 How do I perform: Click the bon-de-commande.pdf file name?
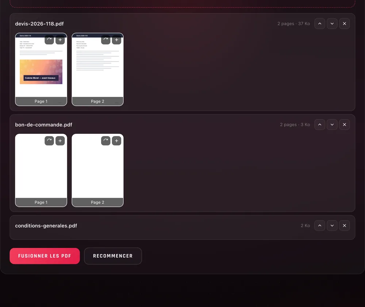click(43, 125)
